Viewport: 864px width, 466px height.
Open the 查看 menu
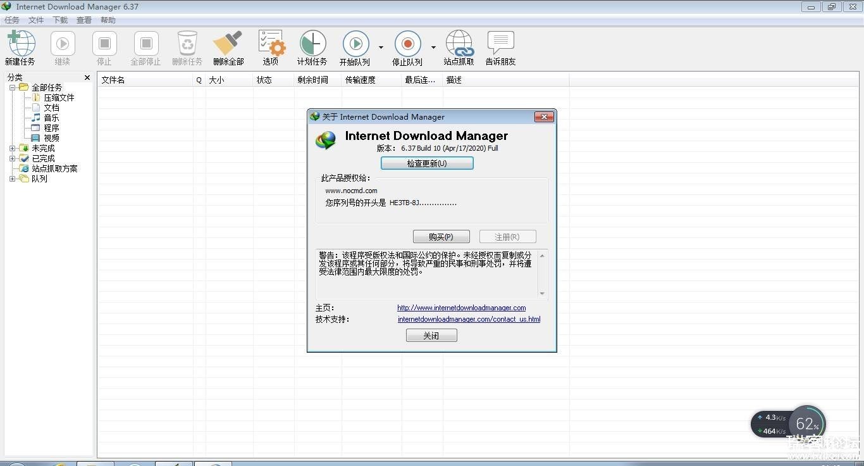[84, 20]
